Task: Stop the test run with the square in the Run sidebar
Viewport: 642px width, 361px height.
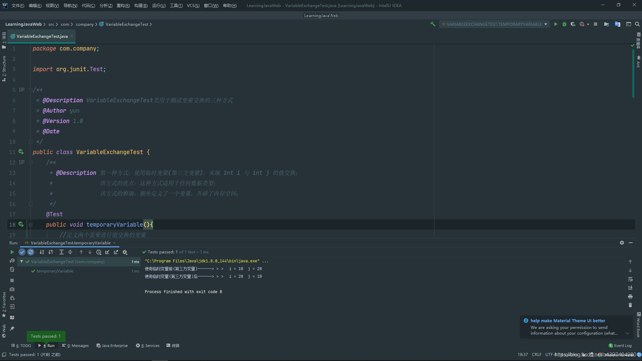Action: [12, 280]
